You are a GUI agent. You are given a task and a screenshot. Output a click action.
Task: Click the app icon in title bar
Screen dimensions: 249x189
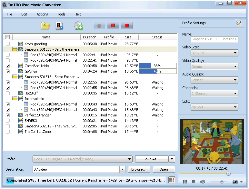[x=5, y=5]
